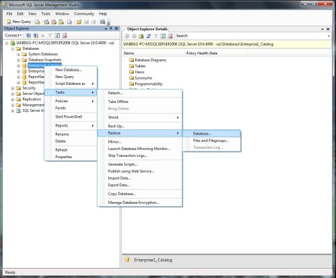Open the View menu
Screen dimensions: 336x278
coord(32,13)
